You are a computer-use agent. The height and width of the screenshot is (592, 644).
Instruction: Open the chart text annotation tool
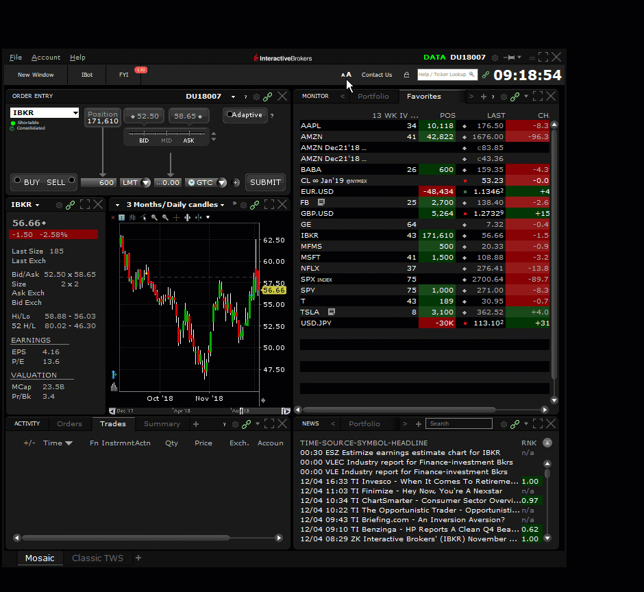tap(121, 217)
